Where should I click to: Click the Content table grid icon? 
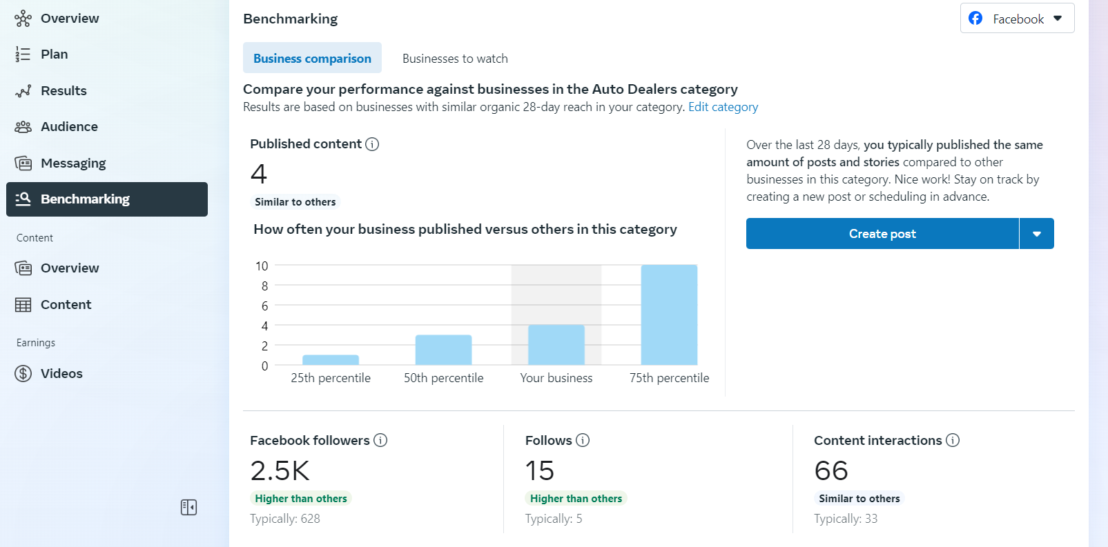(x=23, y=305)
